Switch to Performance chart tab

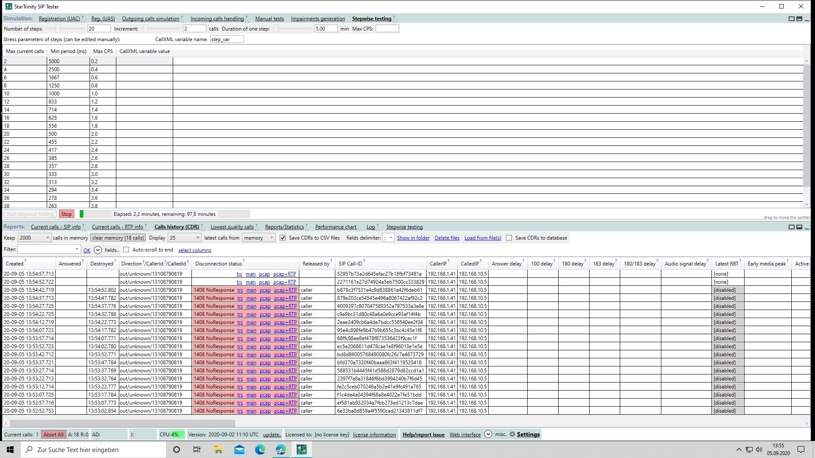tap(335, 227)
